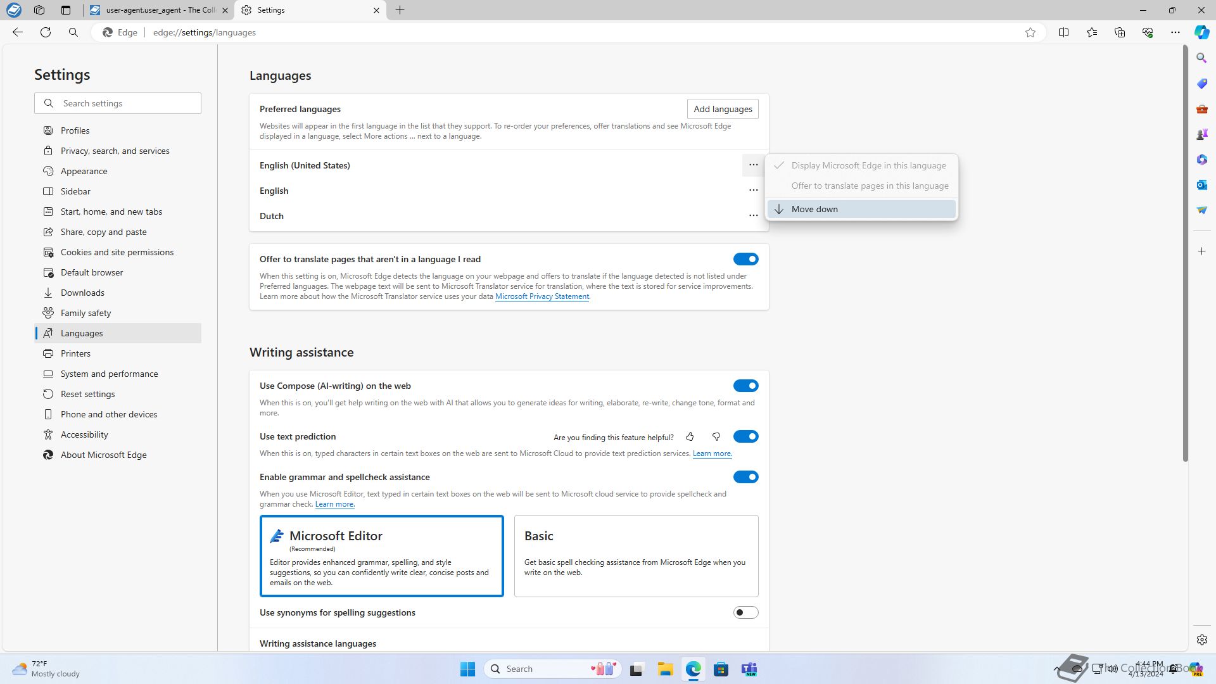Screen dimensions: 1216x684
Task: Open the Copilot icon
Action: (x=1201, y=32)
